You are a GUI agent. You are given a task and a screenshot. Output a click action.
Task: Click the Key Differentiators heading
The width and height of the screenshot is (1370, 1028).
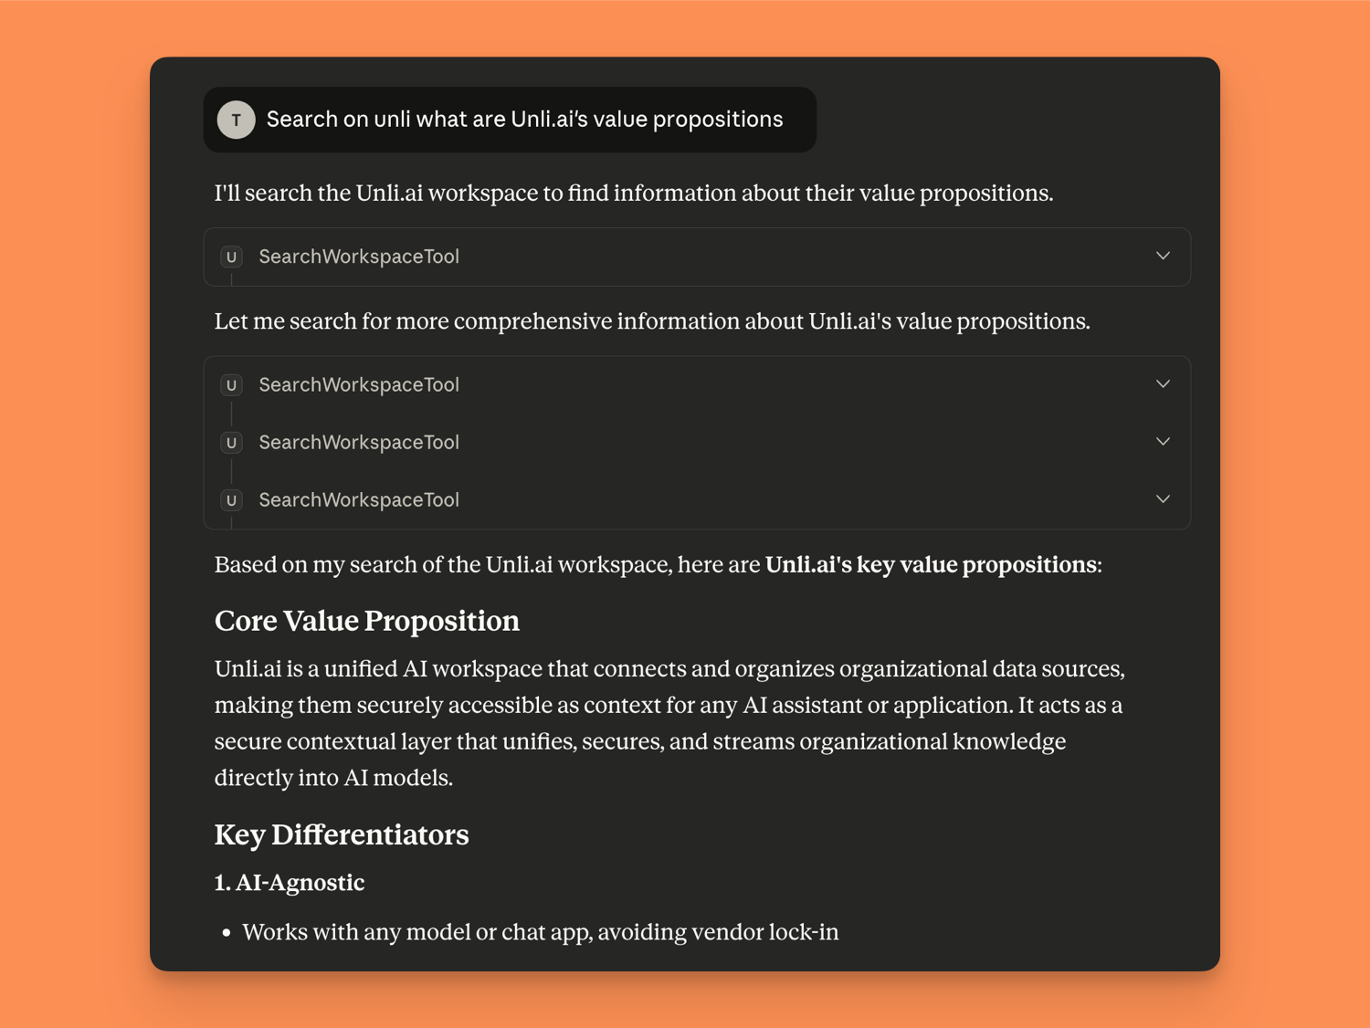[342, 834]
